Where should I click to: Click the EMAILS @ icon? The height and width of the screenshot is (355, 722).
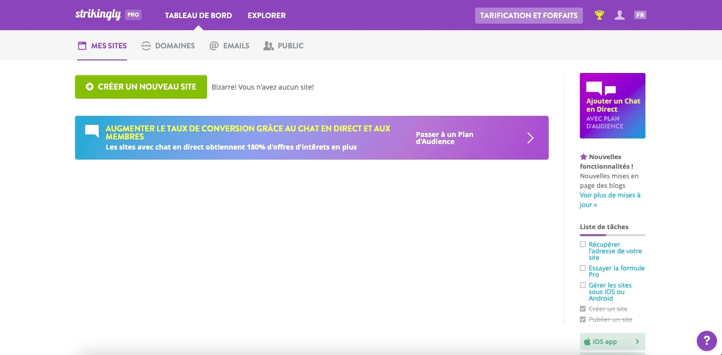pyautogui.click(x=213, y=45)
